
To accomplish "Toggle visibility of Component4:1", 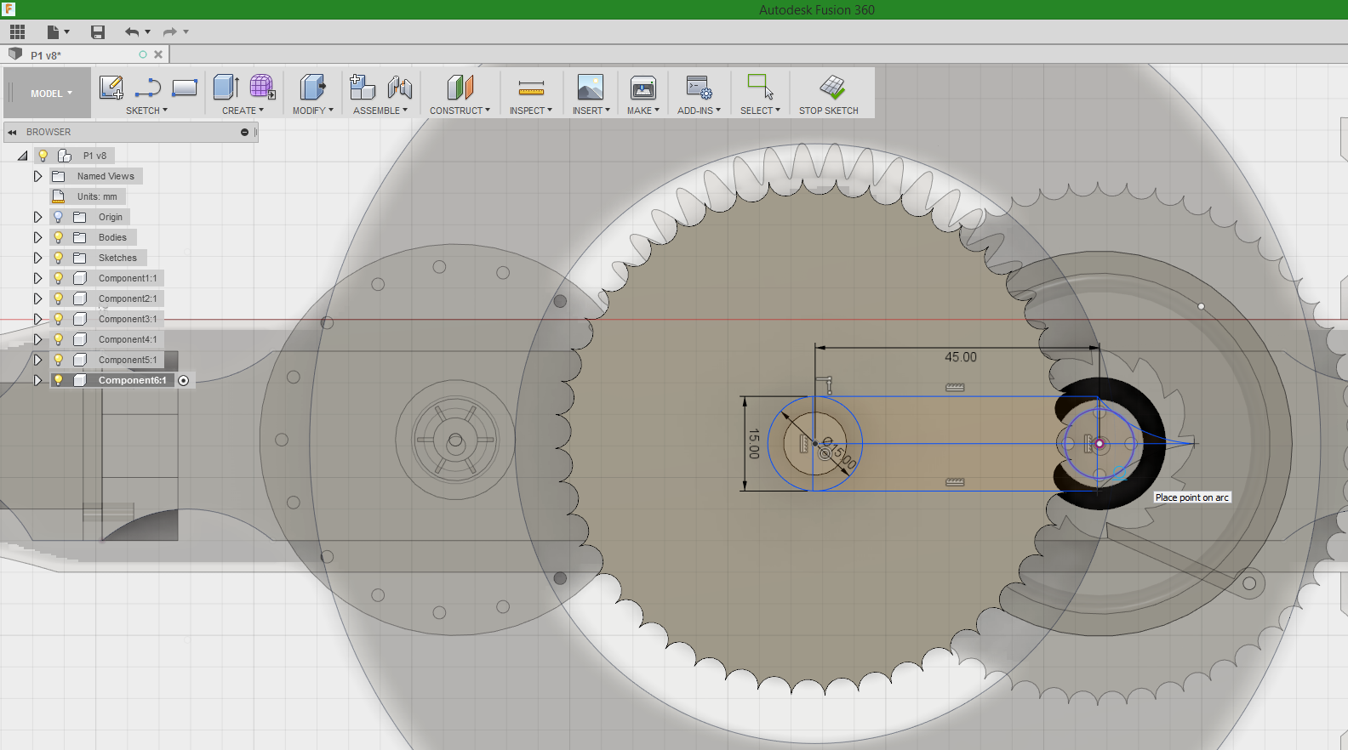I will click(58, 339).
